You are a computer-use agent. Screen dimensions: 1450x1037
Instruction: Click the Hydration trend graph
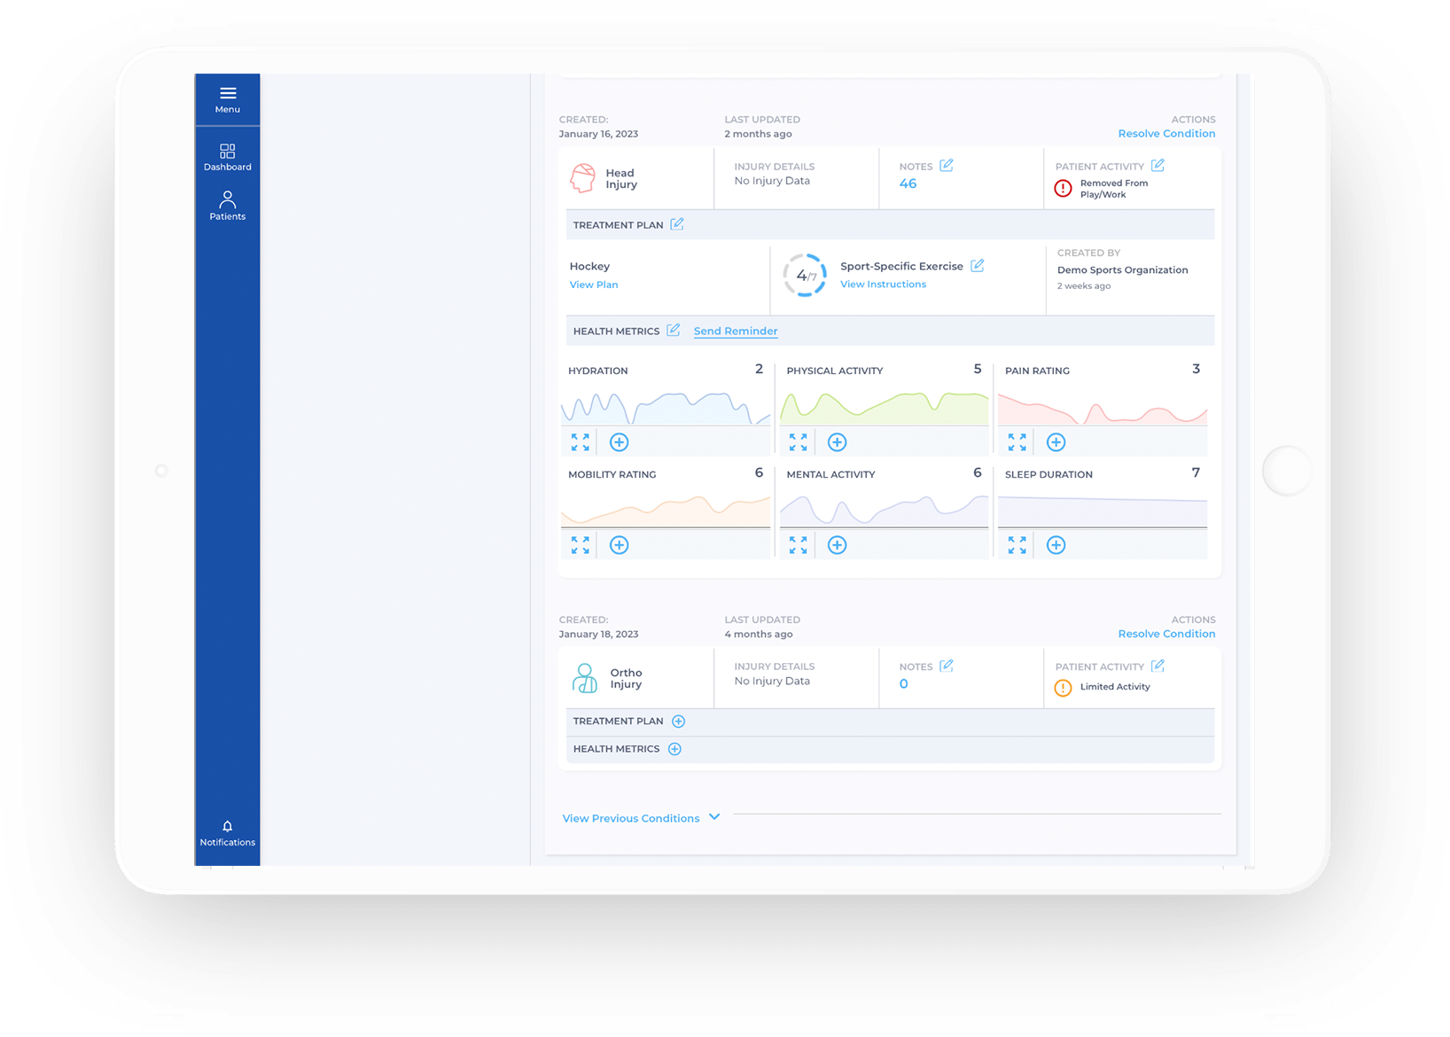tap(666, 408)
